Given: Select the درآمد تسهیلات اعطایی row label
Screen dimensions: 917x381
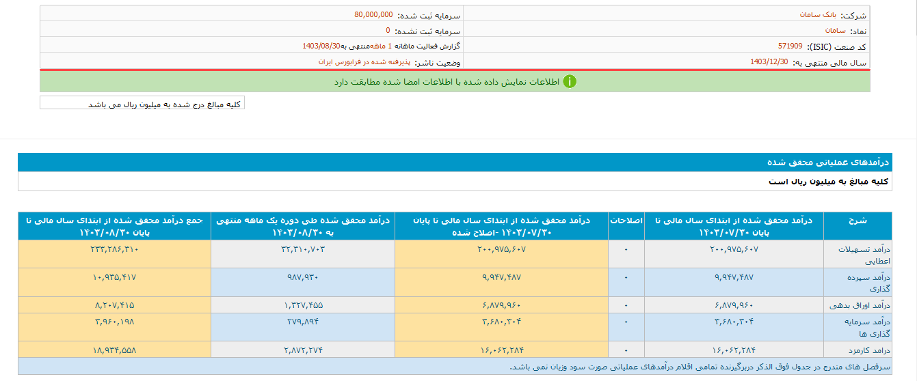Looking at the screenshot, I should [x=857, y=254].
